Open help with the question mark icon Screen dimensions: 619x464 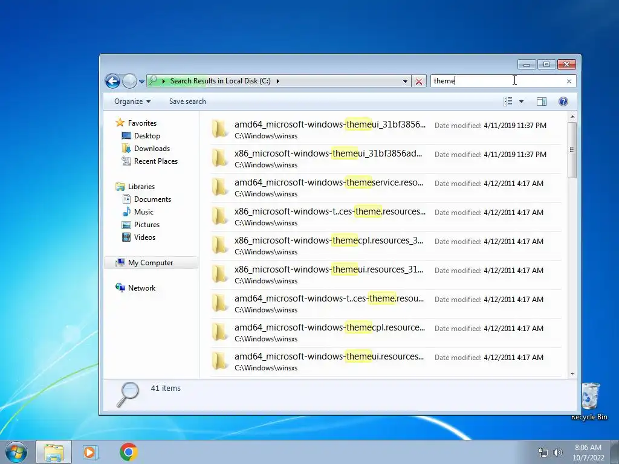(563, 101)
